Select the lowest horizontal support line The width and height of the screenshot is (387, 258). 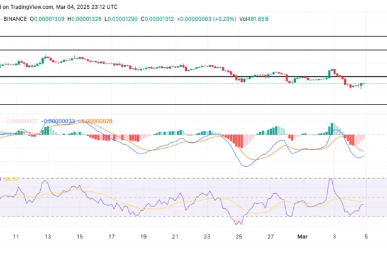pos(189,104)
